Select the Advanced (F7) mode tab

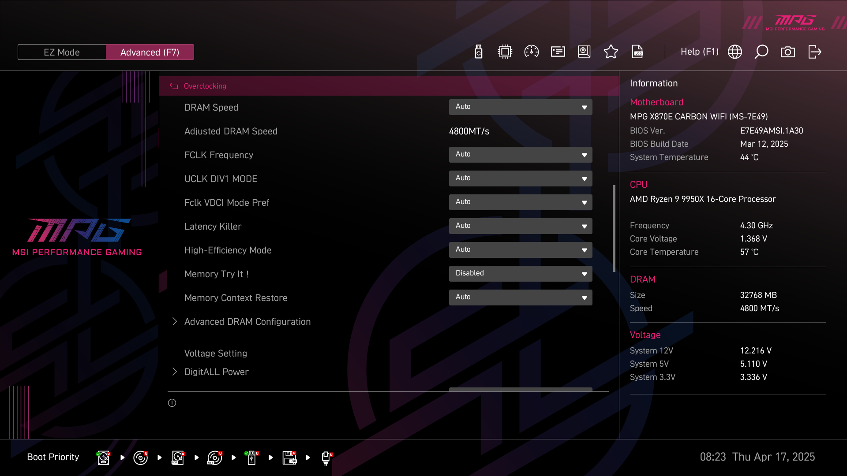(150, 52)
